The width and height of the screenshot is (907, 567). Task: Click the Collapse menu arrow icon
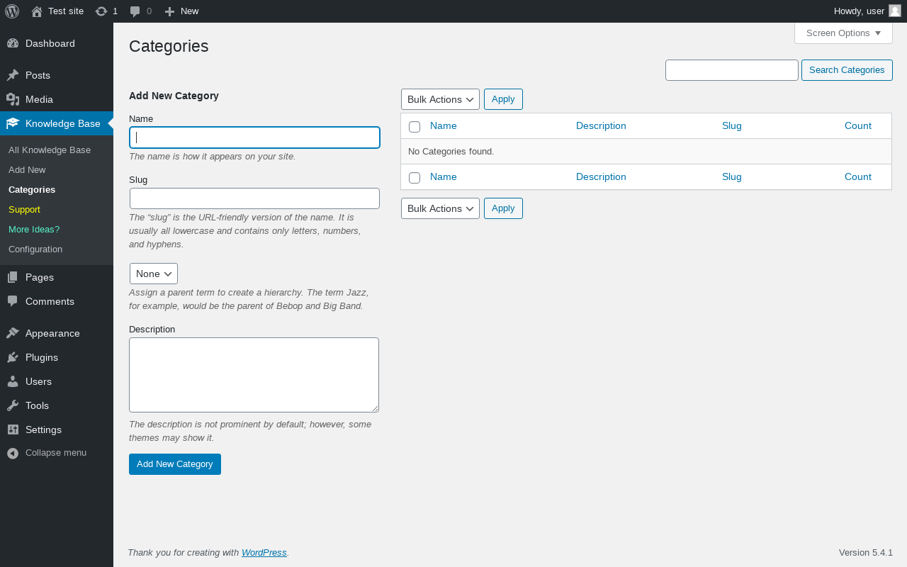pyautogui.click(x=13, y=453)
